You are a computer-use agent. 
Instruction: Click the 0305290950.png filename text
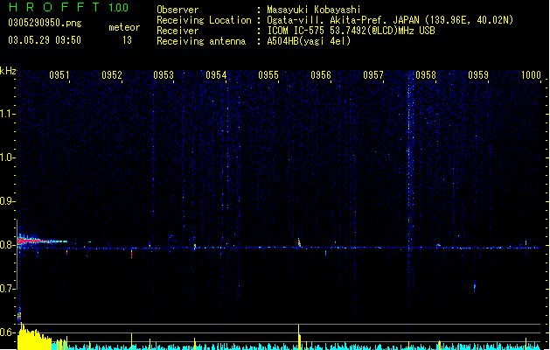coord(45,23)
